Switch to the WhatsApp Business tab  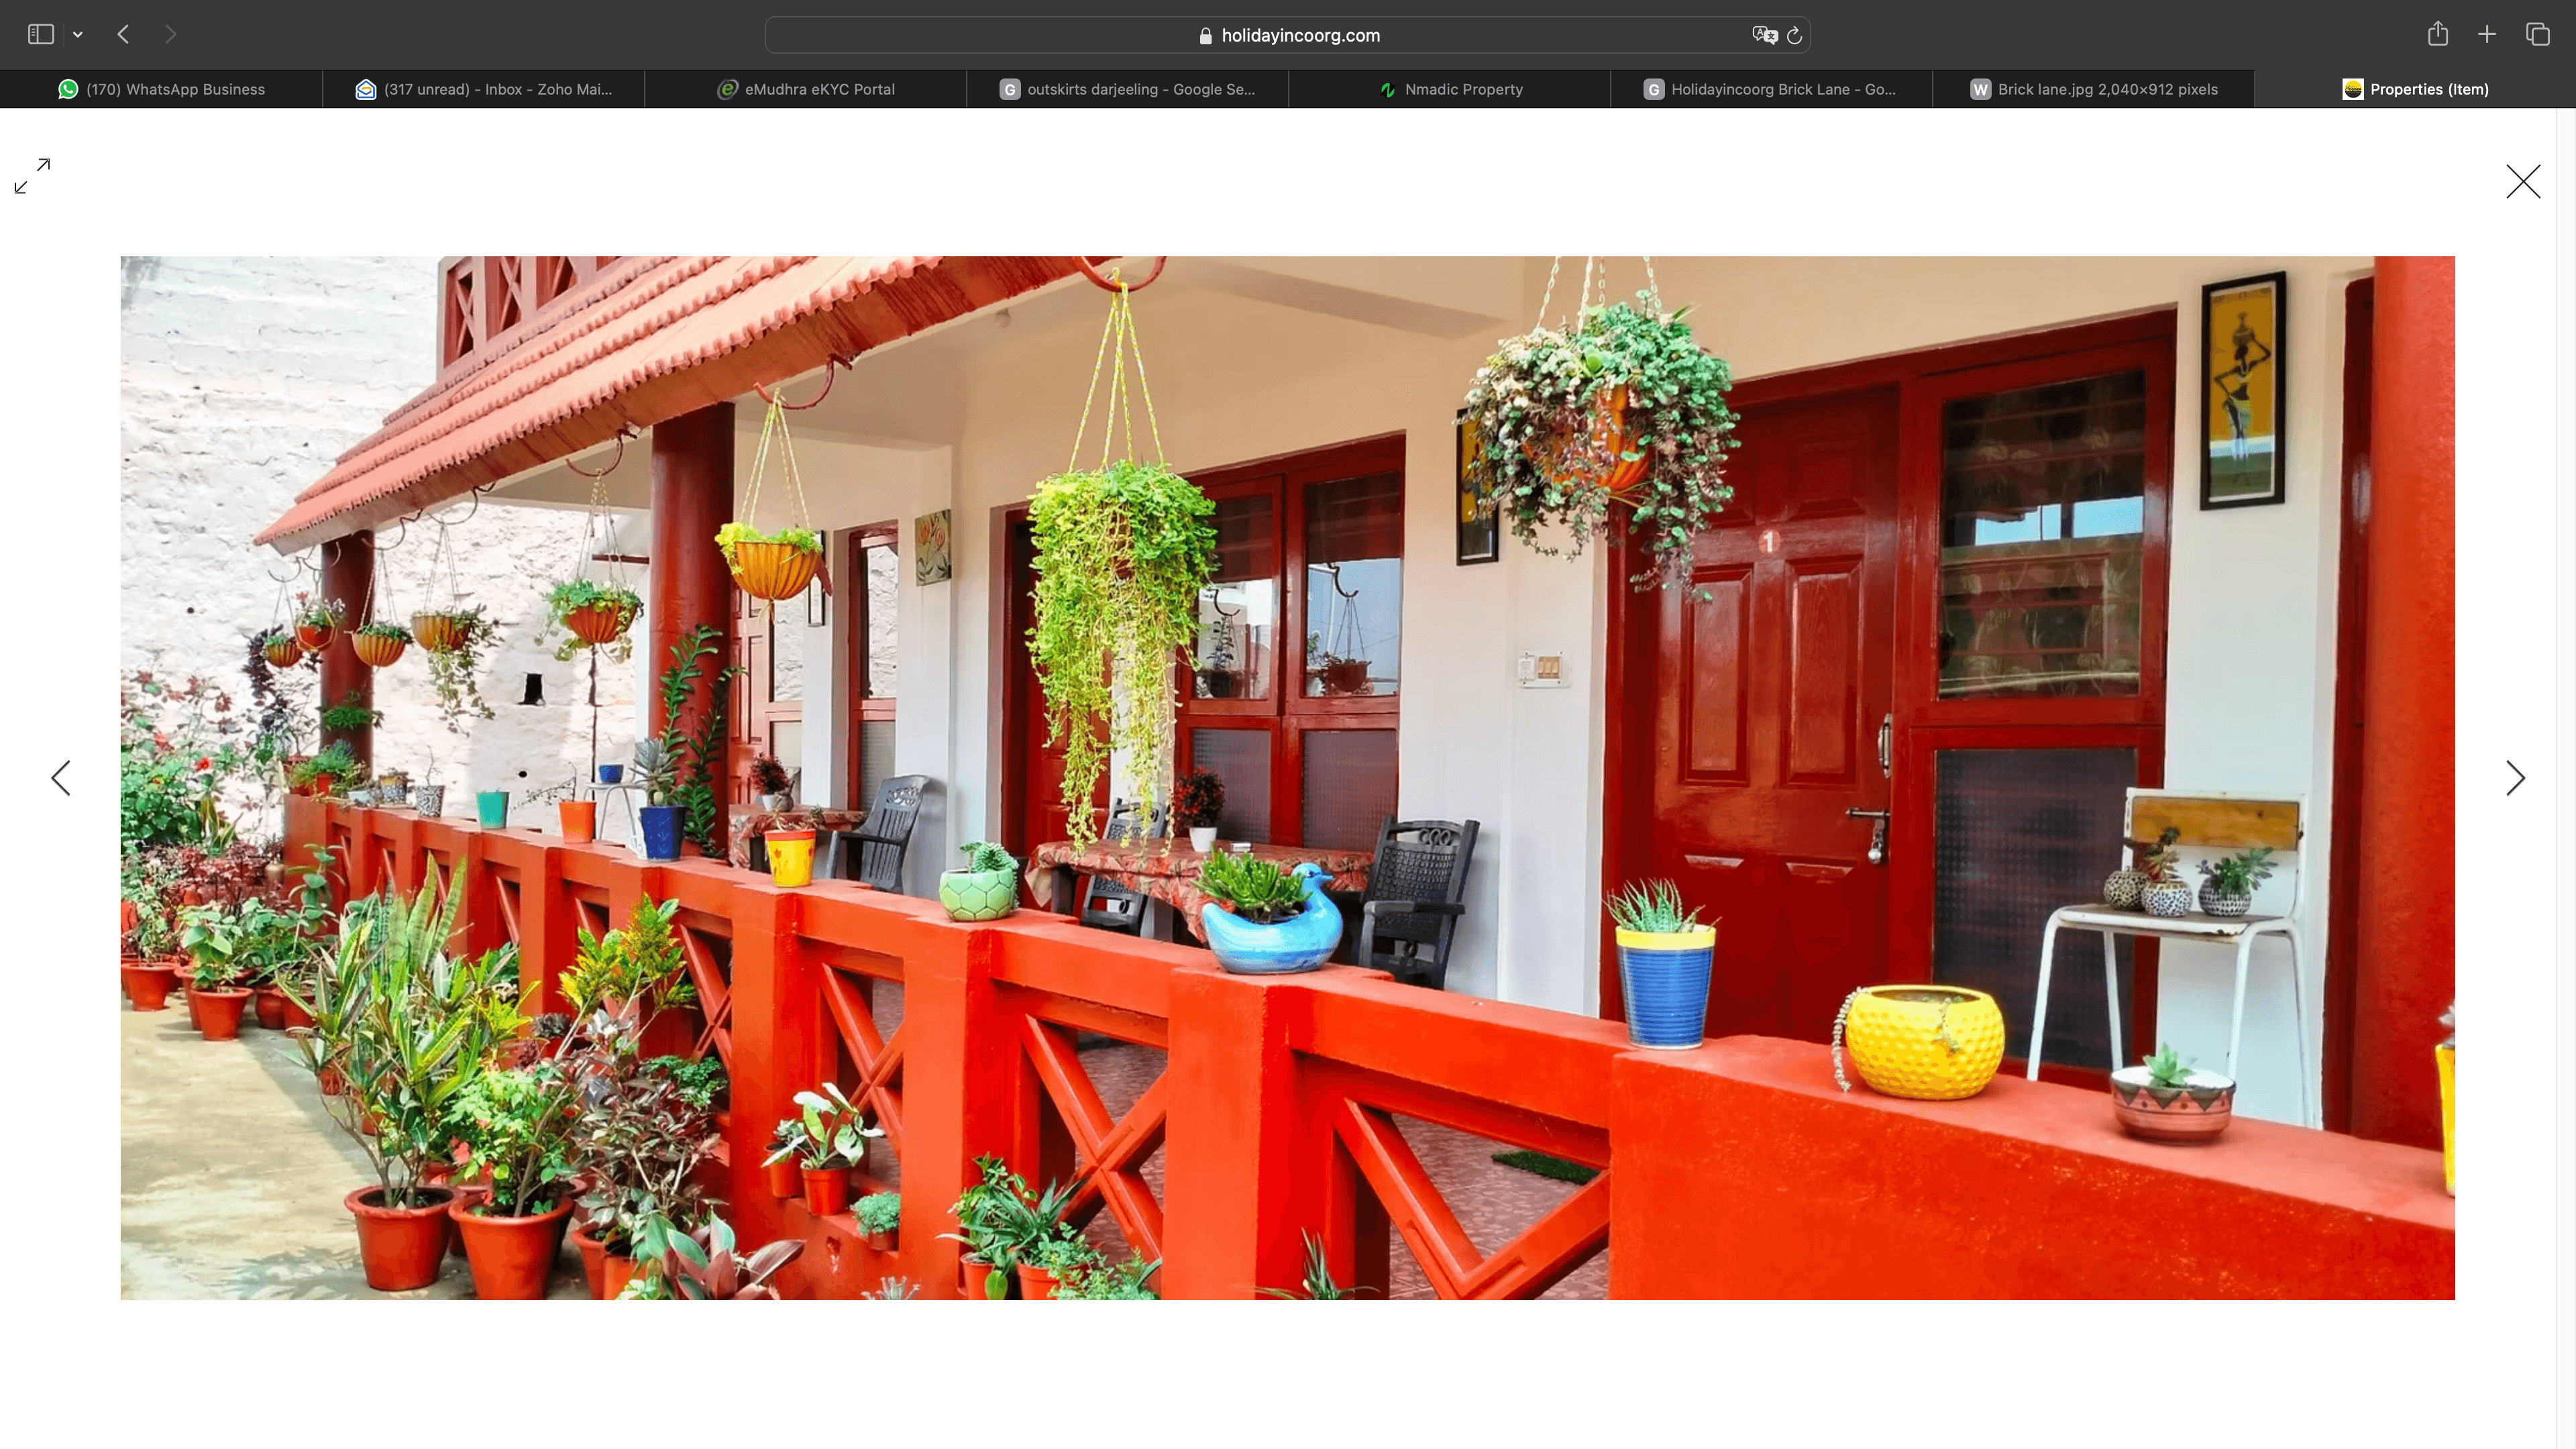[162, 89]
